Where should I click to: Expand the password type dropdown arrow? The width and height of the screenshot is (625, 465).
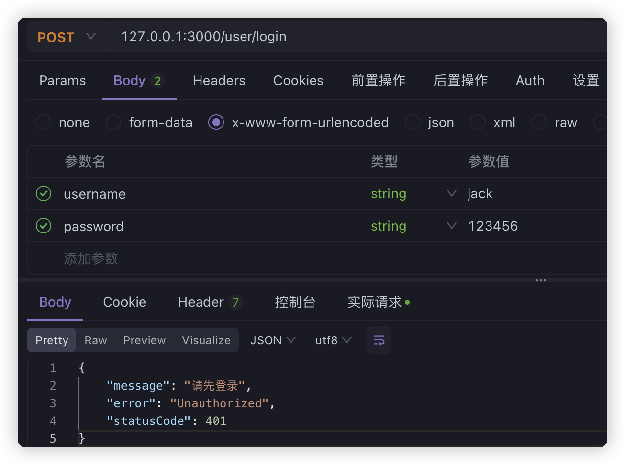pyautogui.click(x=451, y=226)
